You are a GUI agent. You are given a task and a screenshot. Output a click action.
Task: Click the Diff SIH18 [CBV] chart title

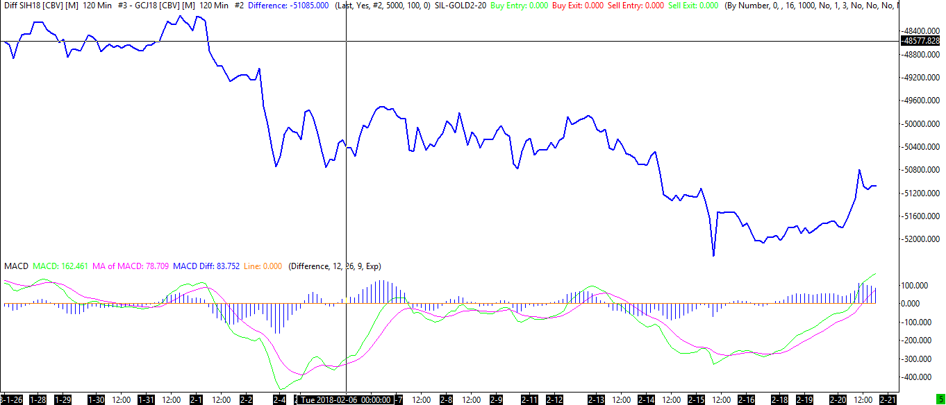(x=41, y=5)
